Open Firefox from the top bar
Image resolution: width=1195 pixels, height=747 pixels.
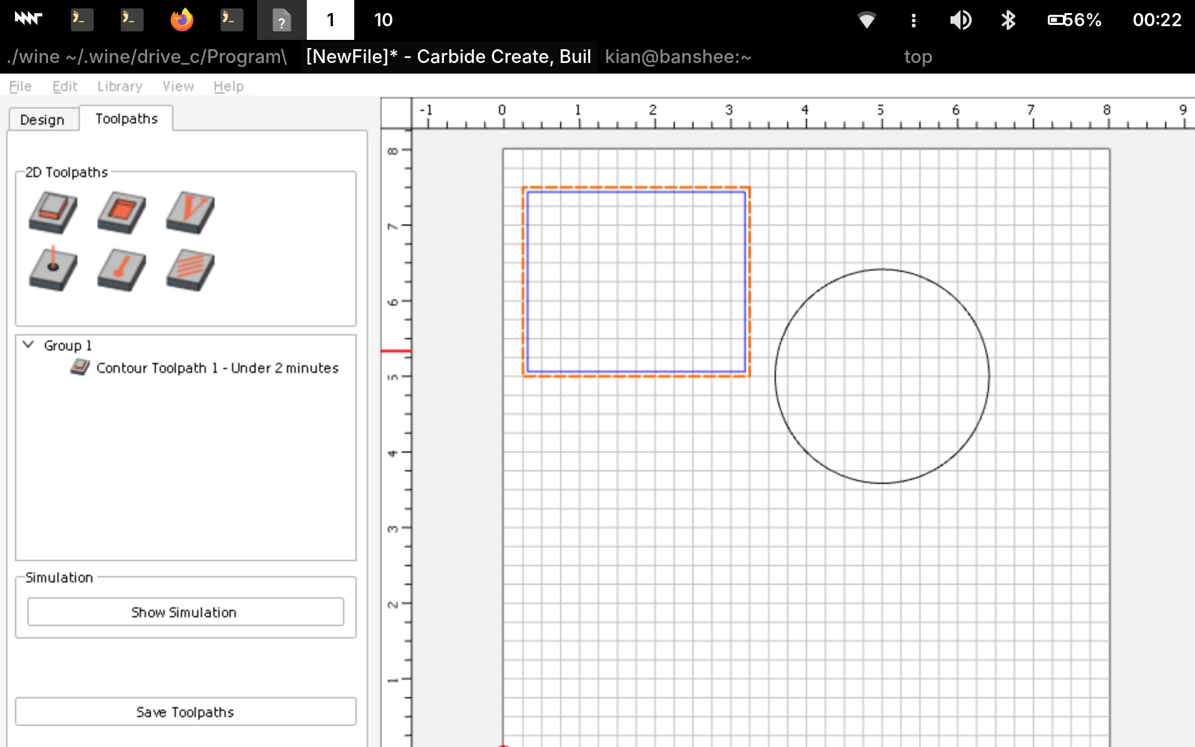[181, 20]
